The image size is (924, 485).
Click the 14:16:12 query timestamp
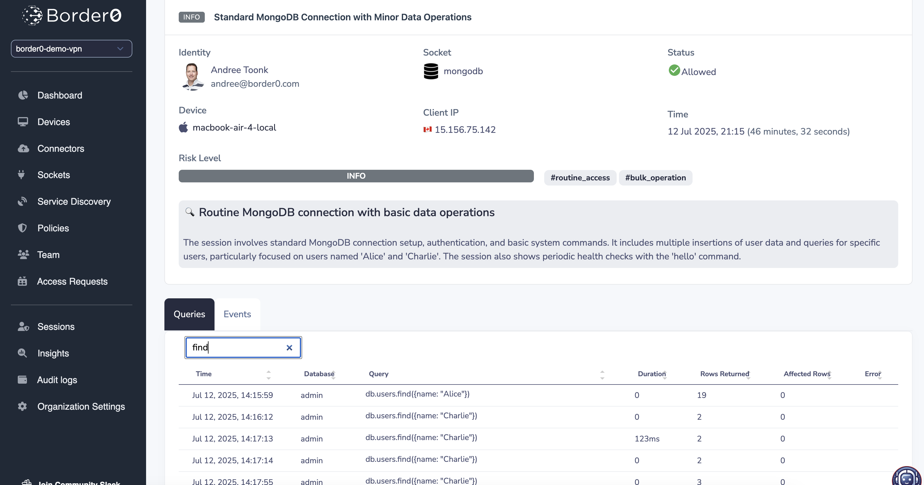click(x=233, y=417)
